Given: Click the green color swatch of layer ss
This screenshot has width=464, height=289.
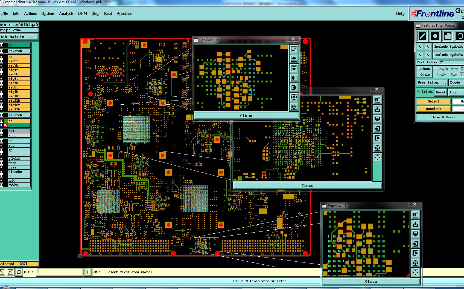Looking at the screenshot, I should tap(6, 121).
